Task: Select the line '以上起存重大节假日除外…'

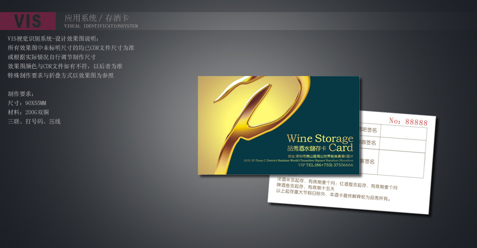Action: coord(333,195)
